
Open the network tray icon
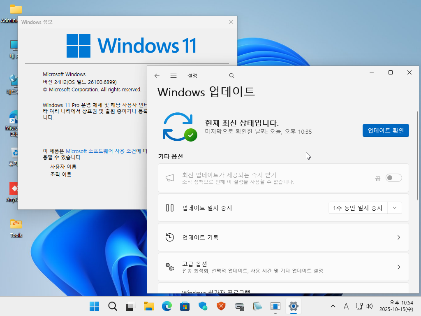point(359,306)
